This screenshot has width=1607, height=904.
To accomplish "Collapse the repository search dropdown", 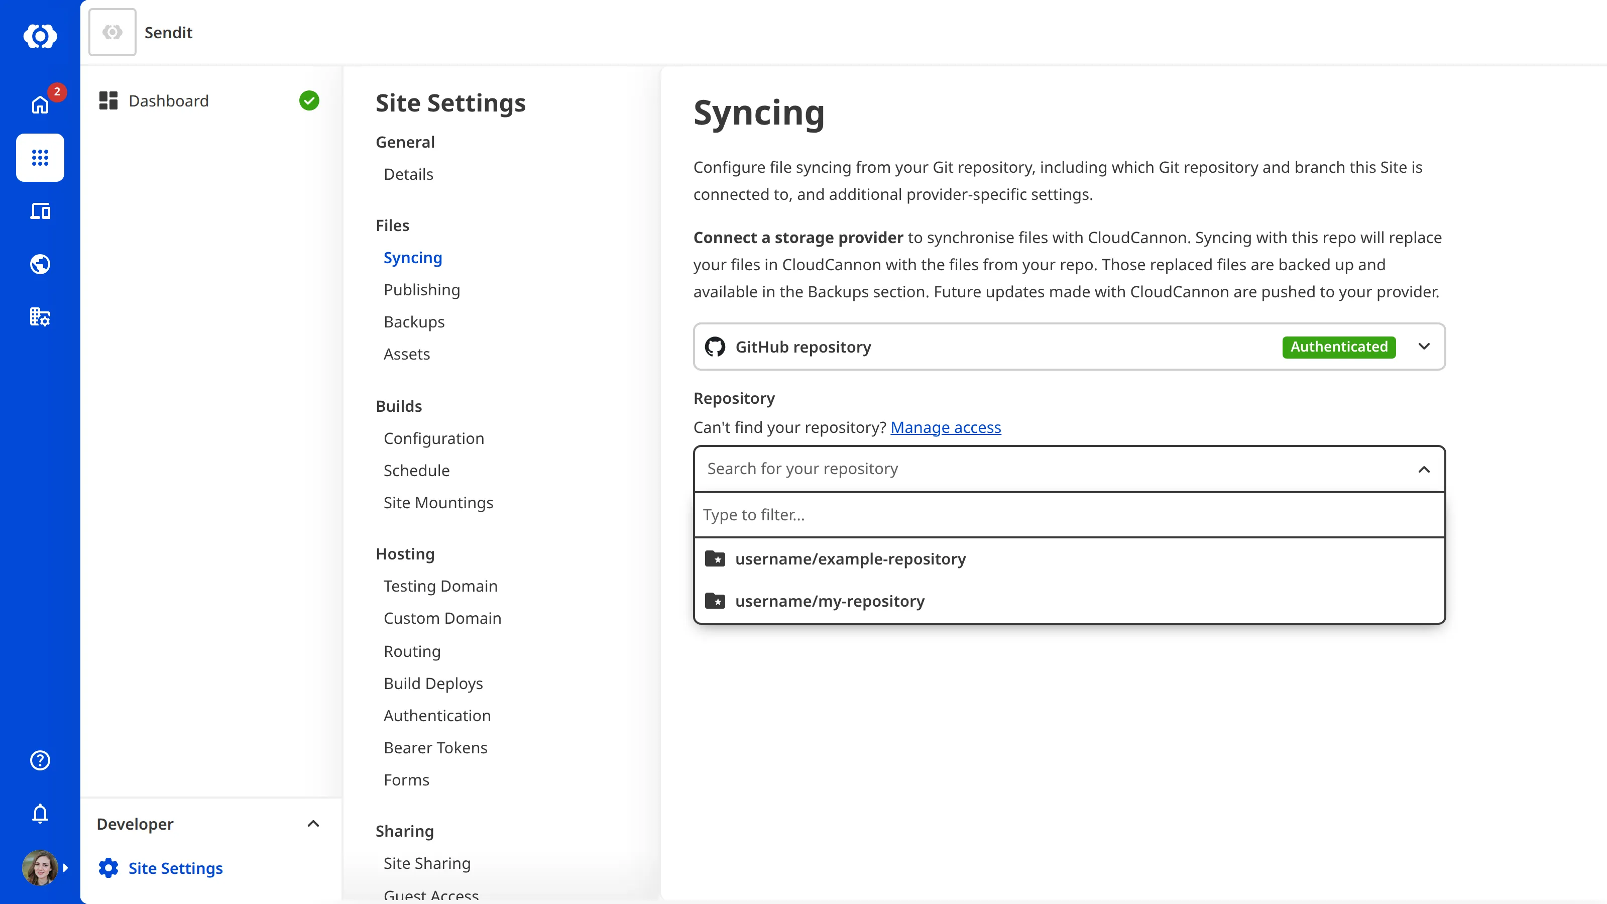I will (x=1424, y=469).
